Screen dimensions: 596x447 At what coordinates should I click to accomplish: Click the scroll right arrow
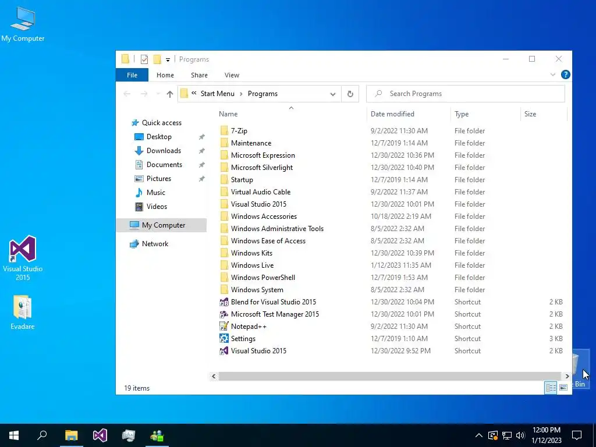tap(567, 377)
